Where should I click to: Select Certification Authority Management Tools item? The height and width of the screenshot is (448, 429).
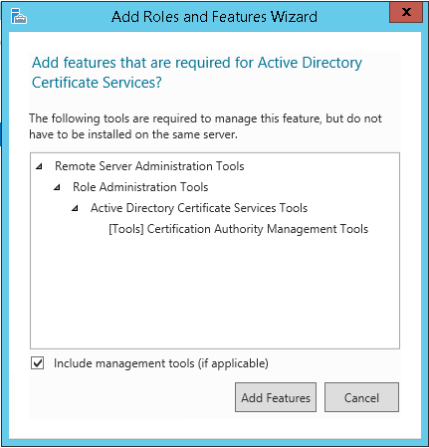238,229
